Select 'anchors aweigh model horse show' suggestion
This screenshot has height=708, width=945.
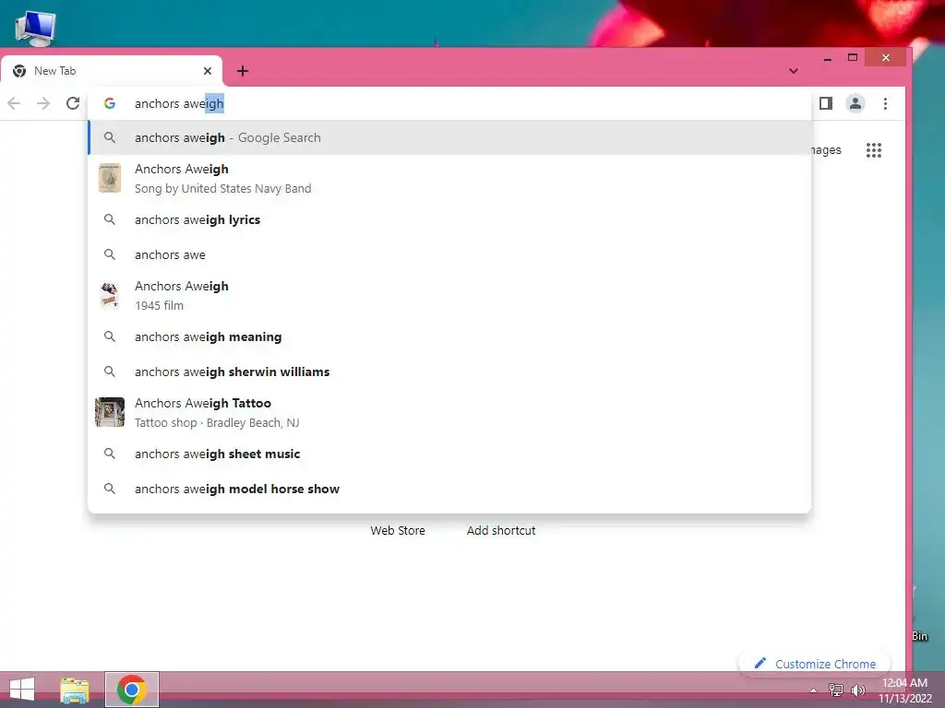click(449, 489)
